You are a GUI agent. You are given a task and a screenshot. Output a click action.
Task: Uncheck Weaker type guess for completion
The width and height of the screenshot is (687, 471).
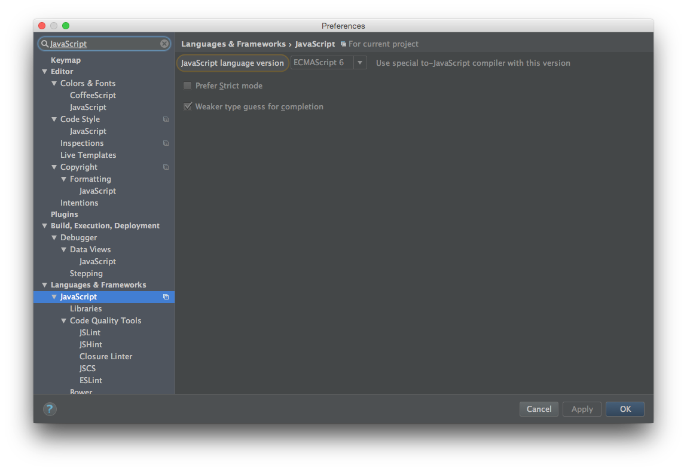tap(187, 106)
